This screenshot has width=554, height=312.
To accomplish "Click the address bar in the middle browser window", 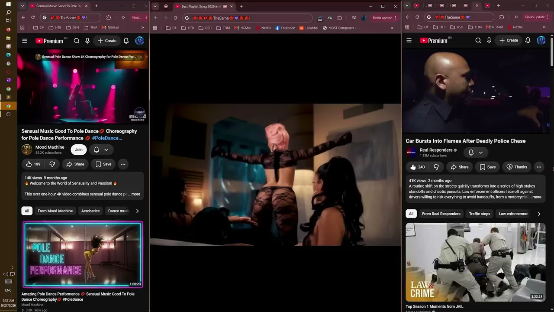I will (x=248, y=18).
